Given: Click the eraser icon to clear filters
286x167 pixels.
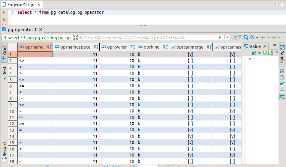Looking at the screenshot, I should (x=235, y=37).
